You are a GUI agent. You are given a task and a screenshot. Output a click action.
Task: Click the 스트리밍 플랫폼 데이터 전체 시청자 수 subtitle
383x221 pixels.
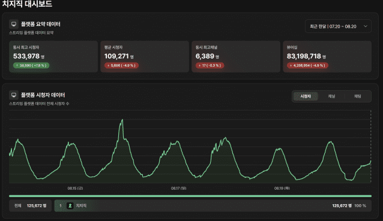pos(39,104)
